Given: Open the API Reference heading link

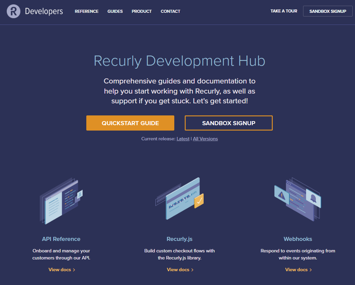Looking at the screenshot, I should (x=61, y=239).
